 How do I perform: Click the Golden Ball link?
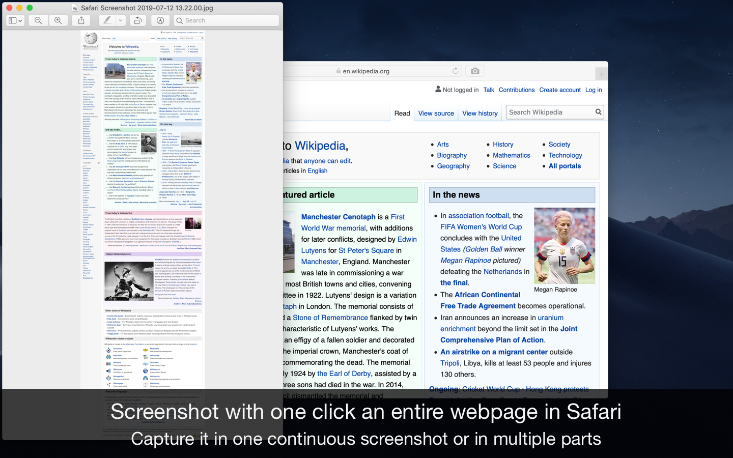484,249
